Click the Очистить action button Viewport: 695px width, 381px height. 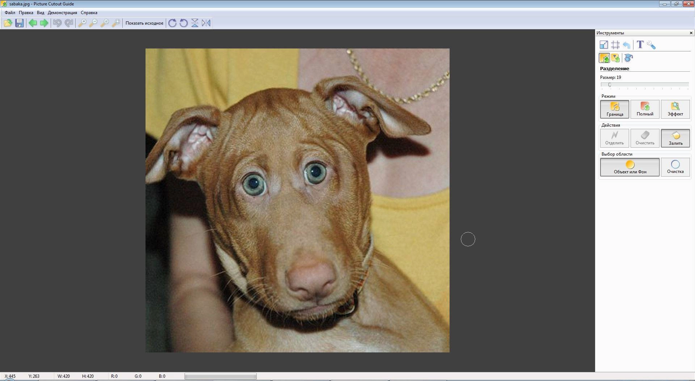(x=645, y=138)
